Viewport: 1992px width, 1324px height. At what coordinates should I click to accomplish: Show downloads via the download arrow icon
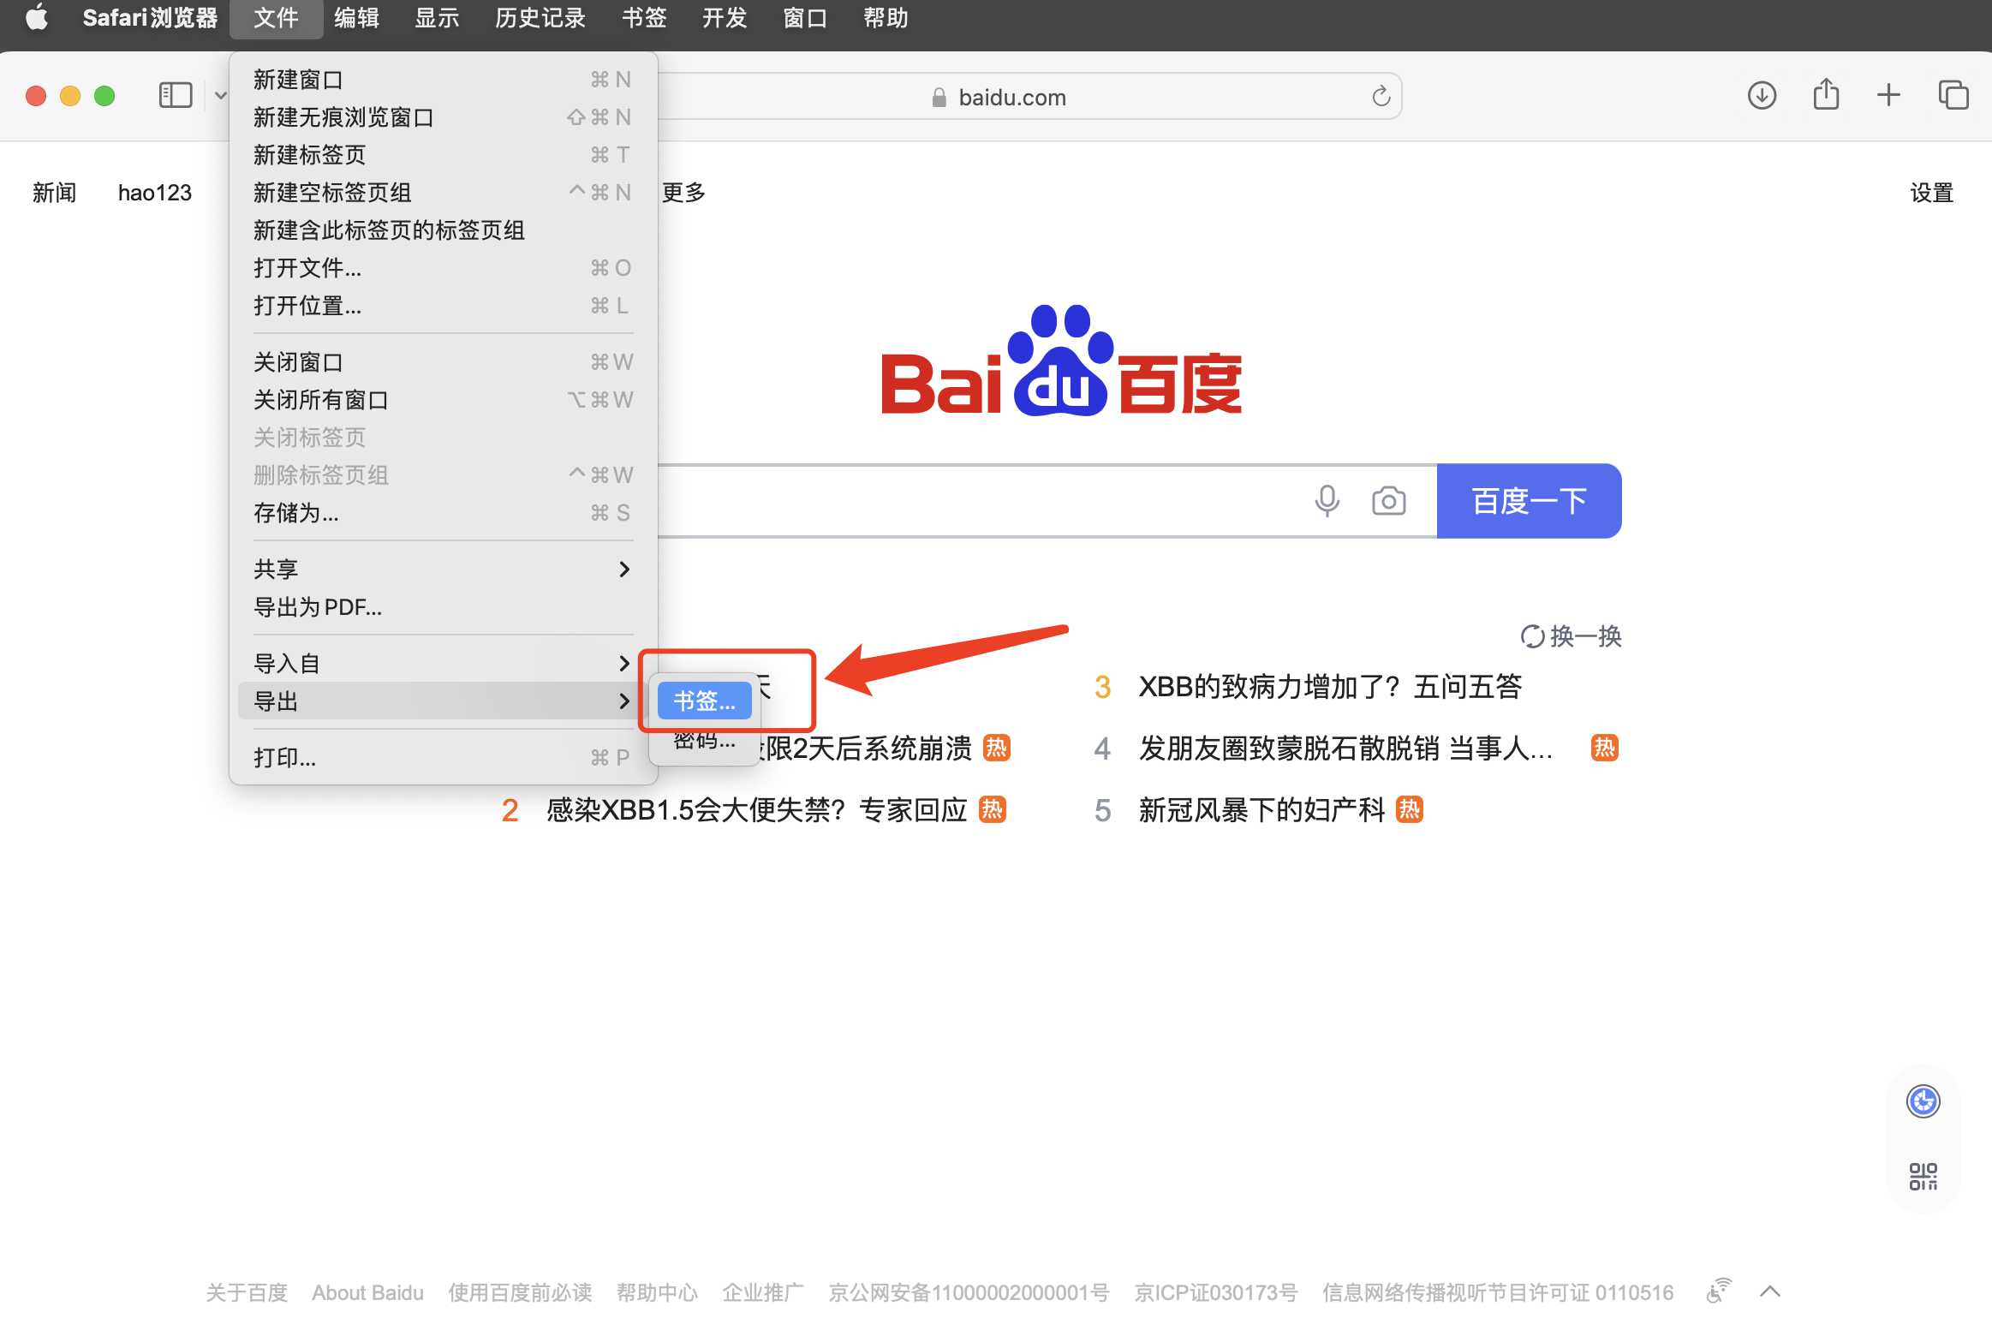(x=1762, y=95)
